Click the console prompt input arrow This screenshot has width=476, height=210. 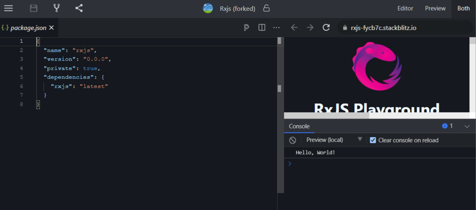point(290,164)
